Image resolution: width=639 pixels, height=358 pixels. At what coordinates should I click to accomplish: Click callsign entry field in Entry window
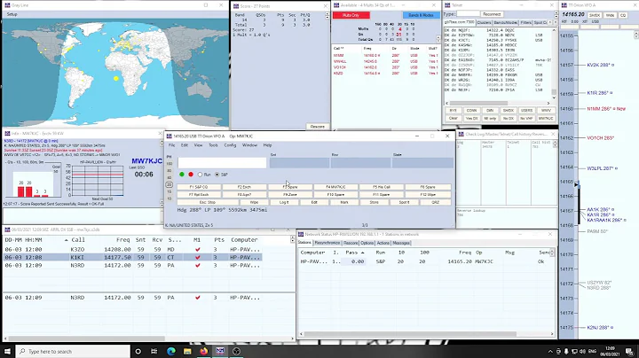[x=222, y=163]
